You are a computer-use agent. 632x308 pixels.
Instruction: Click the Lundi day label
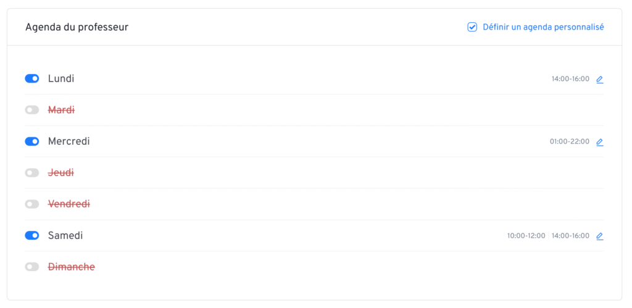[61, 79]
